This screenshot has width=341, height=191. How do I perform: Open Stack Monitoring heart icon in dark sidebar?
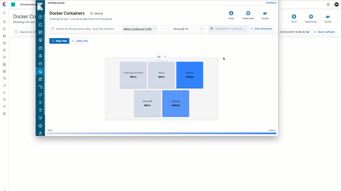40,118
